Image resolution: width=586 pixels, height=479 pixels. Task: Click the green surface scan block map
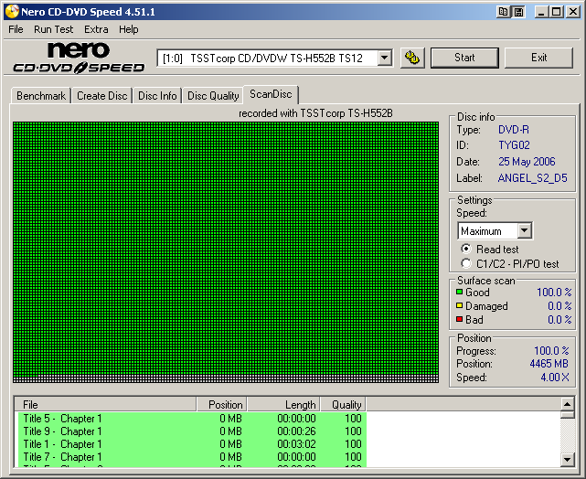[x=226, y=252]
